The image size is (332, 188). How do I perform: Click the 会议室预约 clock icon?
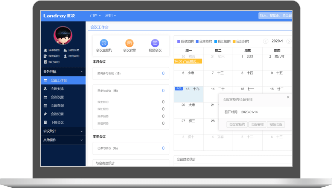pos(104,43)
